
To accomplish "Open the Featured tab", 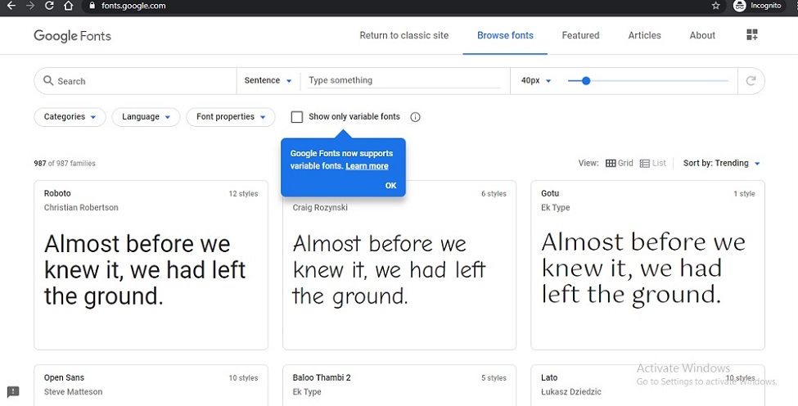I will tap(580, 35).
